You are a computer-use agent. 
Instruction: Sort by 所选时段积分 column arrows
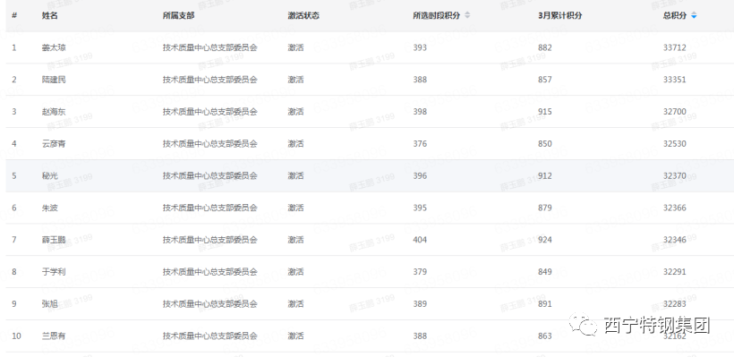click(x=467, y=15)
